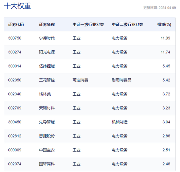Select the name 先导智能

tap(47, 122)
